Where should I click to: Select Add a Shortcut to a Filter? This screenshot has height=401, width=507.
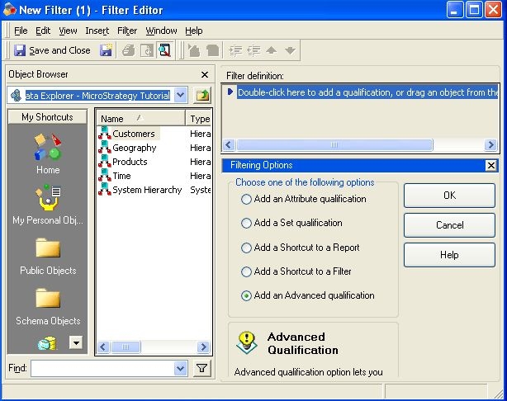click(246, 271)
